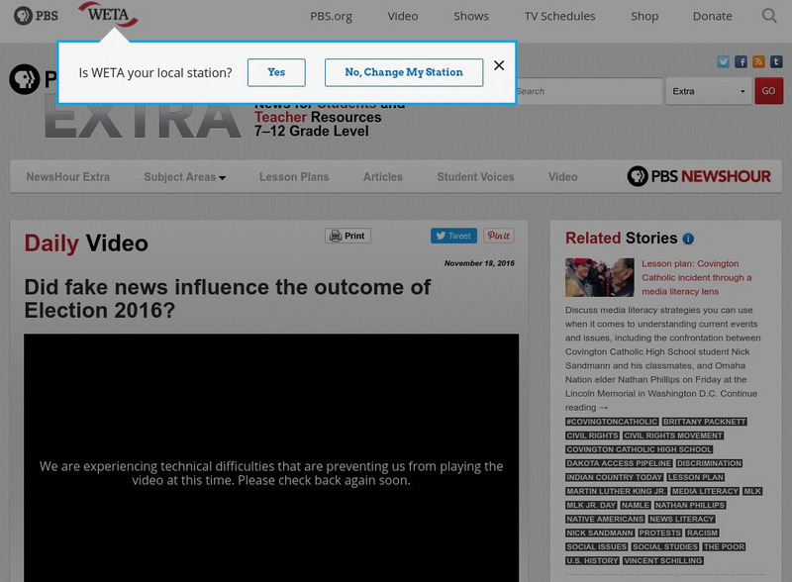This screenshot has height=582, width=792.
Task: Click the Tumblr social icon
Action: [774, 61]
